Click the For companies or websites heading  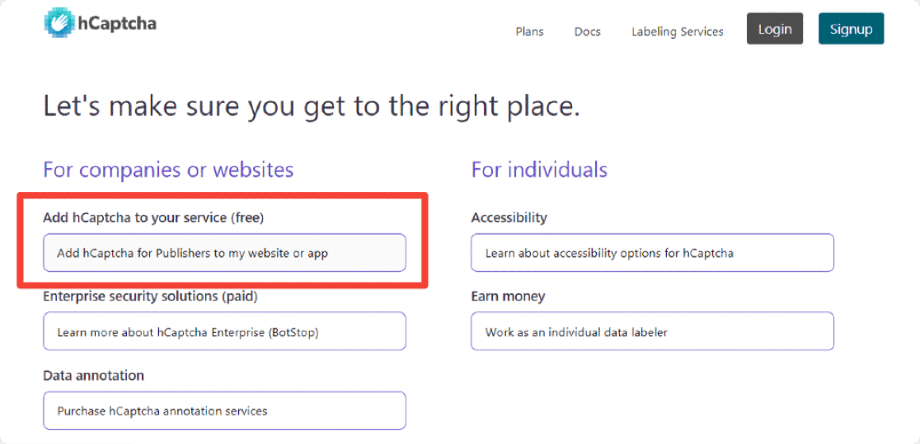click(x=168, y=170)
